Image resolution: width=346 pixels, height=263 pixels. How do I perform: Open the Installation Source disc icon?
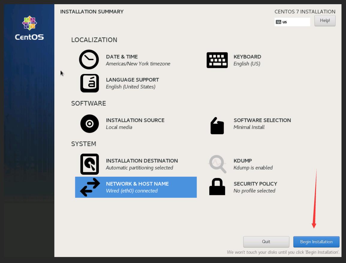89,124
